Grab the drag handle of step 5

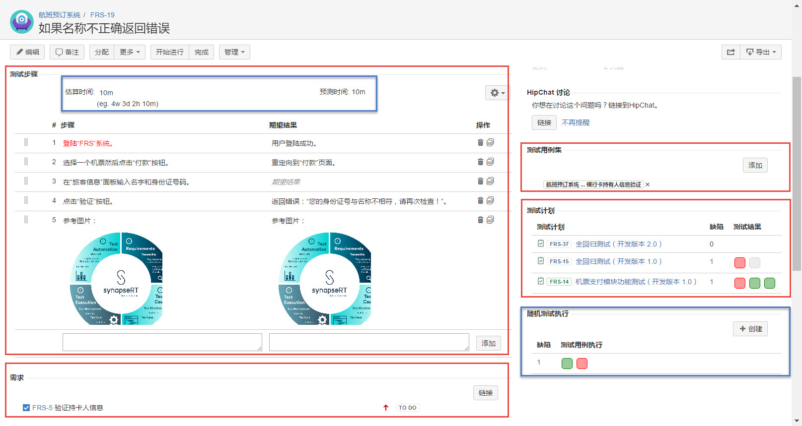click(x=26, y=220)
